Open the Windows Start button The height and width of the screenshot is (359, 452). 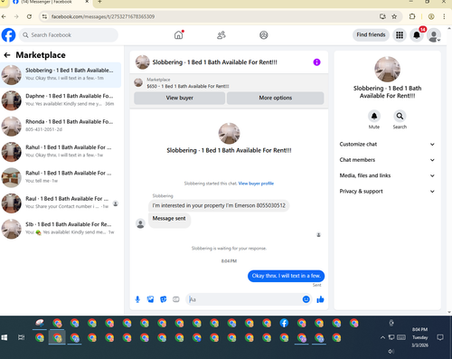pyautogui.click(x=5, y=337)
